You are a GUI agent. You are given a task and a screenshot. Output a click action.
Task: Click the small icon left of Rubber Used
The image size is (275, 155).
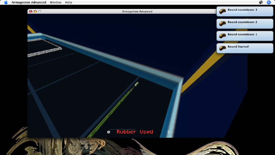(x=109, y=132)
